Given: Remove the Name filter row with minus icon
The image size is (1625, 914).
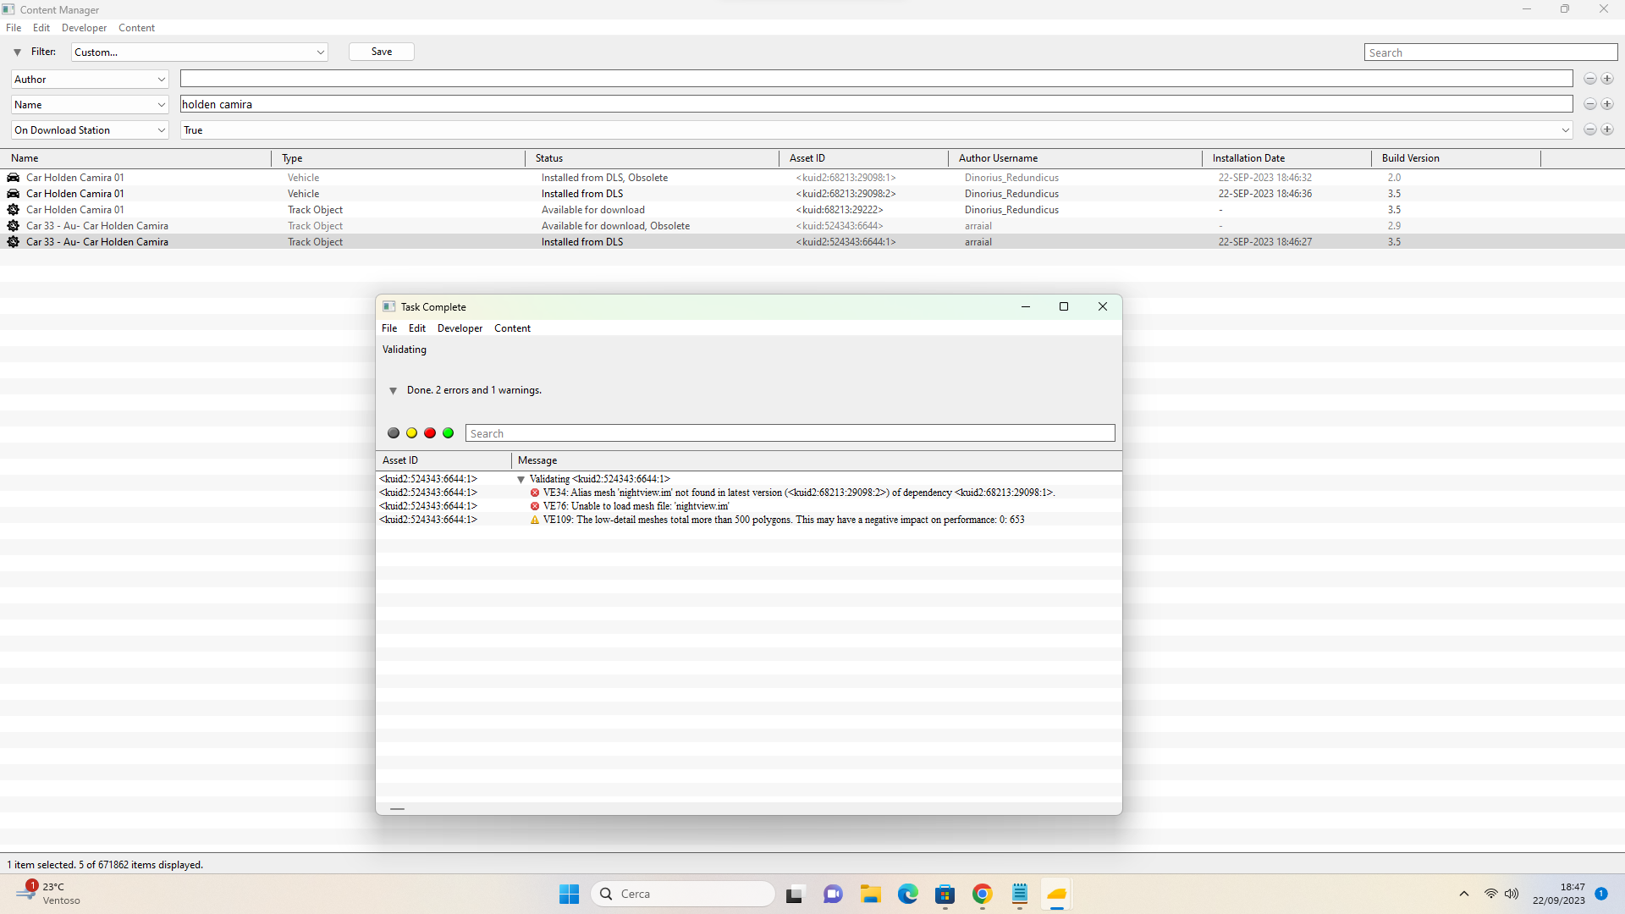Looking at the screenshot, I should tap(1590, 104).
